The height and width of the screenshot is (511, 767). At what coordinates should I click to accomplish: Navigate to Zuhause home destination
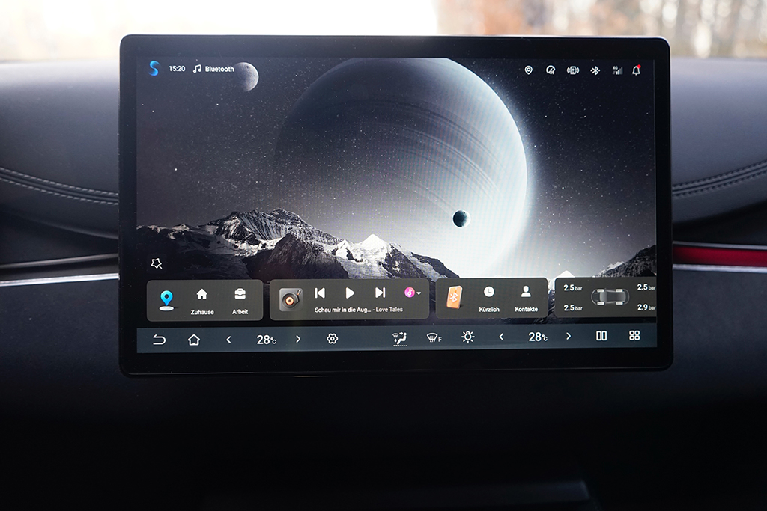click(x=201, y=300)
